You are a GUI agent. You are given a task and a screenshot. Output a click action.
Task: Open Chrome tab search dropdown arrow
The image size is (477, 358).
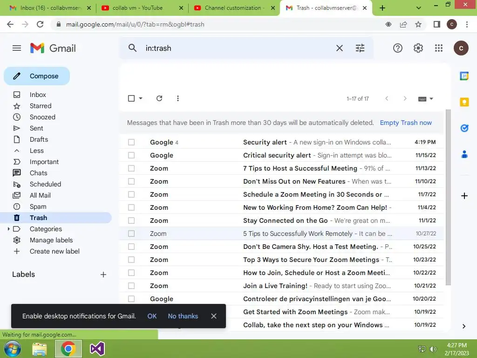pos(419,8)
